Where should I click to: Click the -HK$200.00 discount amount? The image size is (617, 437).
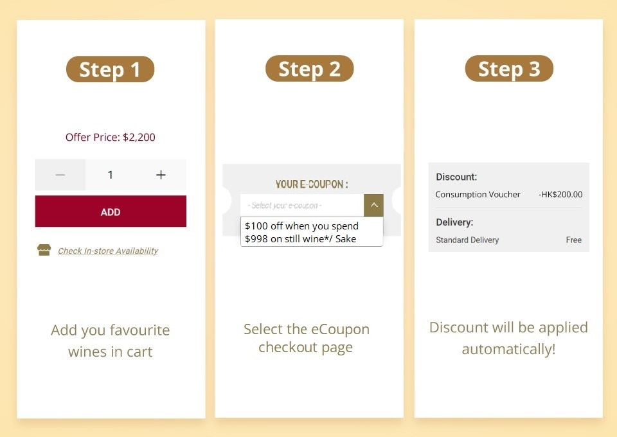tap(560, 195)
